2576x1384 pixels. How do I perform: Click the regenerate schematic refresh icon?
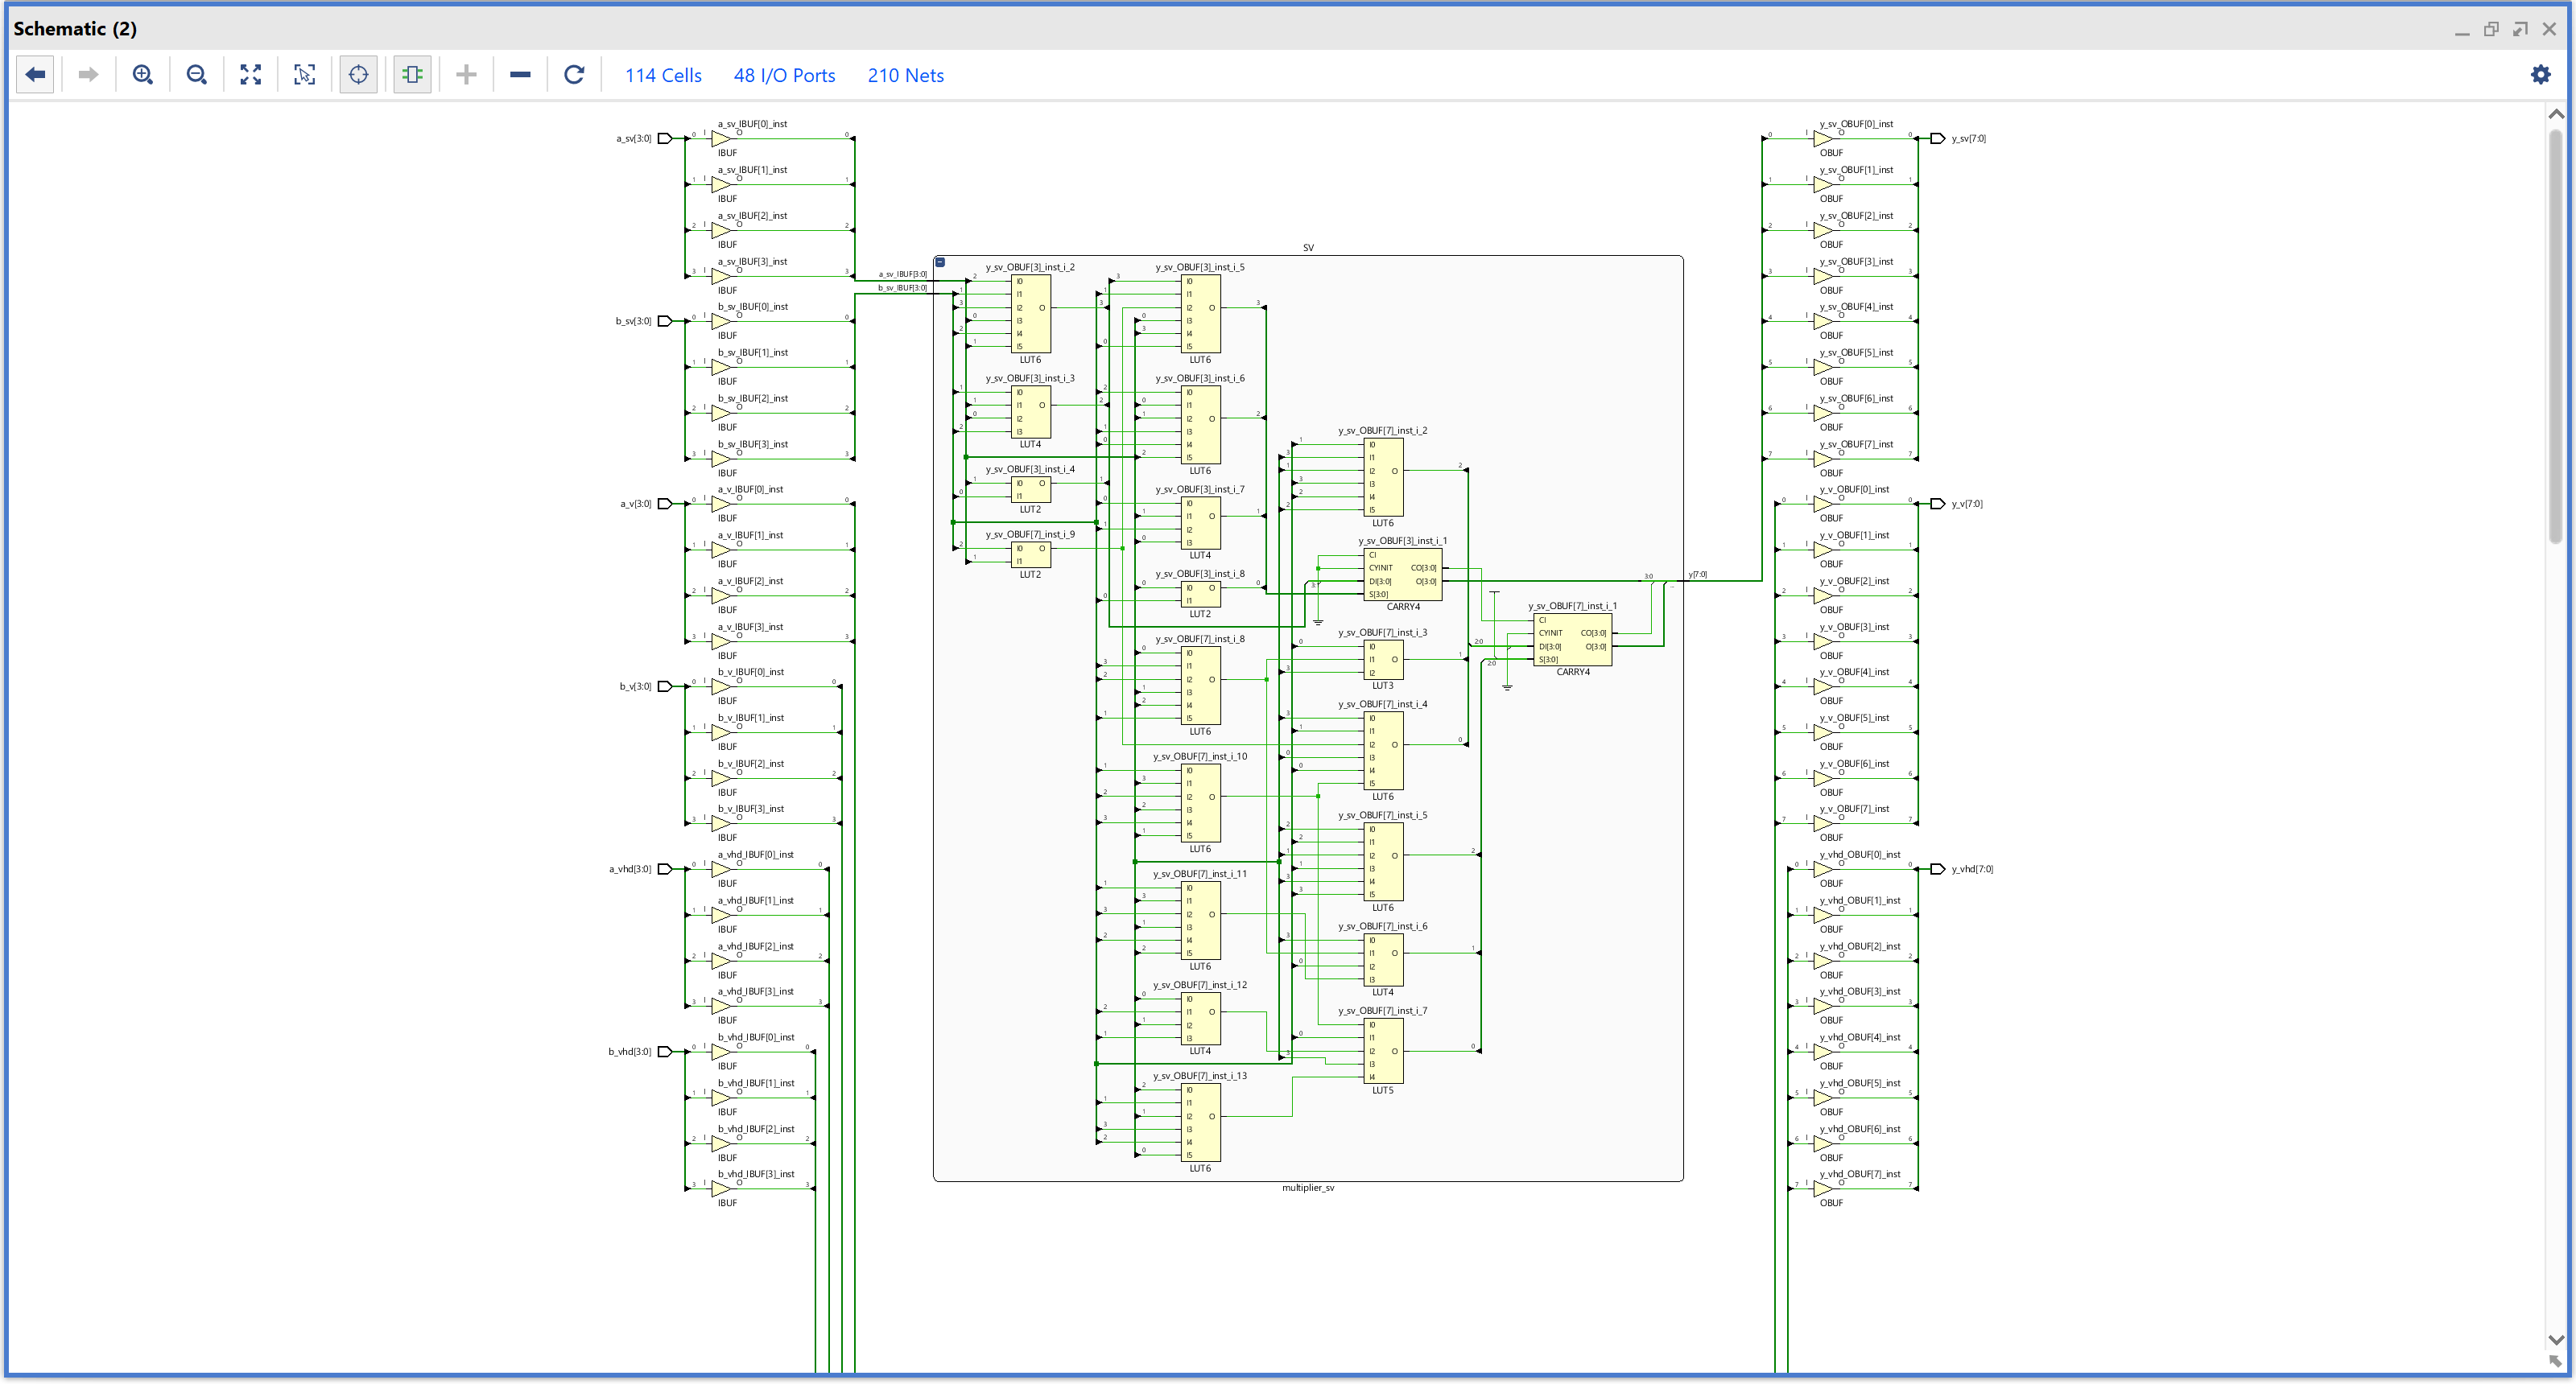pos(573,75)
